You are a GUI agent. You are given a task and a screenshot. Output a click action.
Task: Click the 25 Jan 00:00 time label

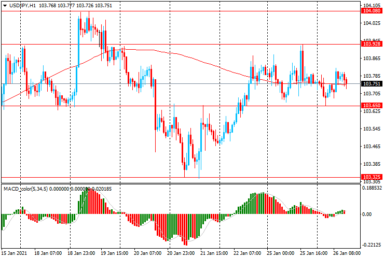(x=280, y=253)
